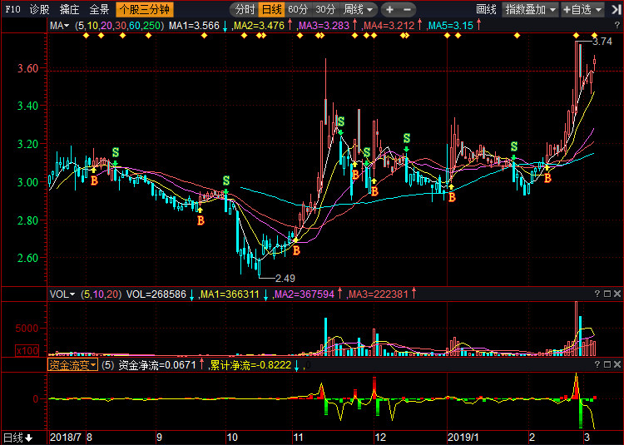
Task: Open the VOL indicator dropdown
Action: (x=62, y=294)
